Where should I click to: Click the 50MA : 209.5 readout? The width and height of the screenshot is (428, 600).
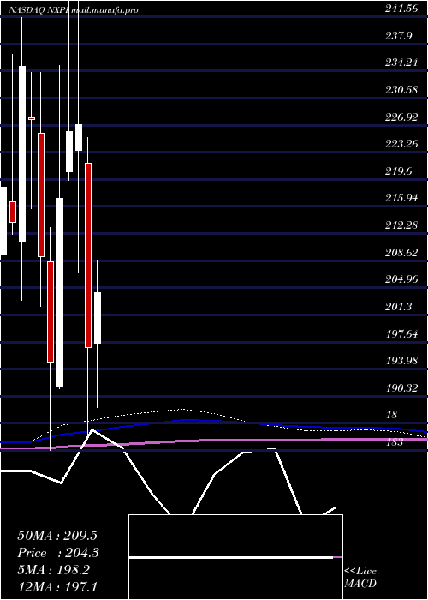57,536
